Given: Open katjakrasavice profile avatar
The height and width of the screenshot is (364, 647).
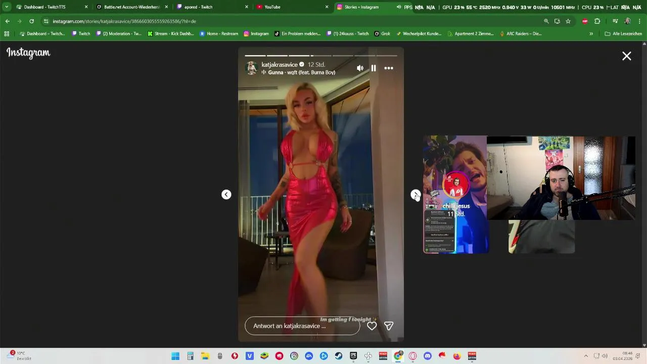Looking at the screenshot, I should [251, 68].
